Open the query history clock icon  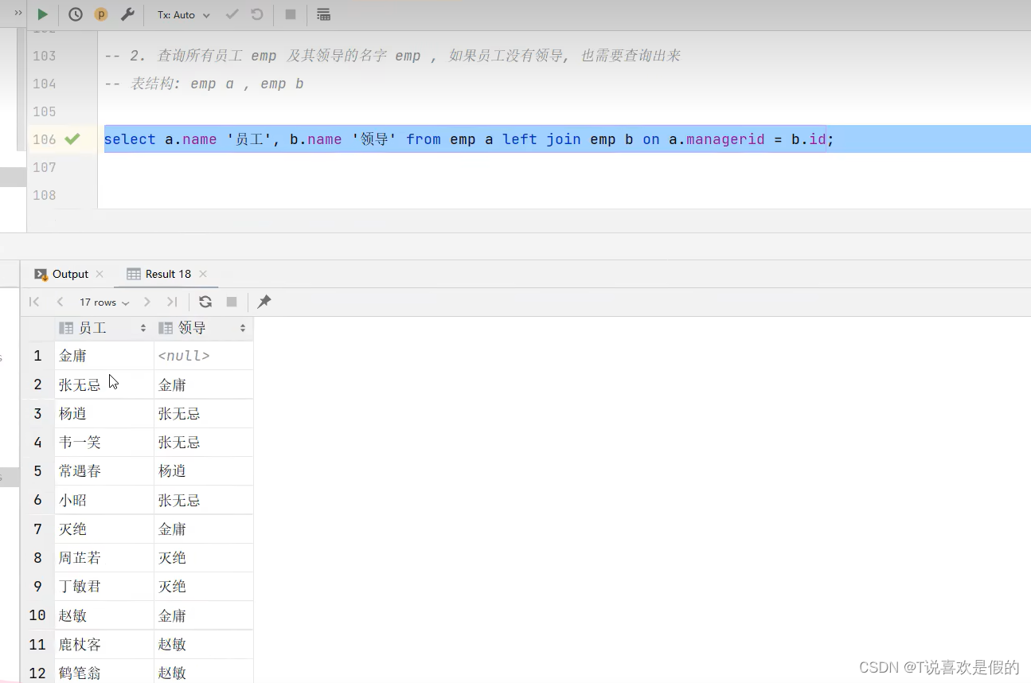(76, 14)
